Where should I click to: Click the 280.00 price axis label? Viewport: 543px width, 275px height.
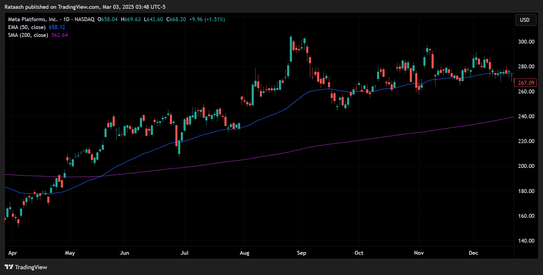pos(526,67)
